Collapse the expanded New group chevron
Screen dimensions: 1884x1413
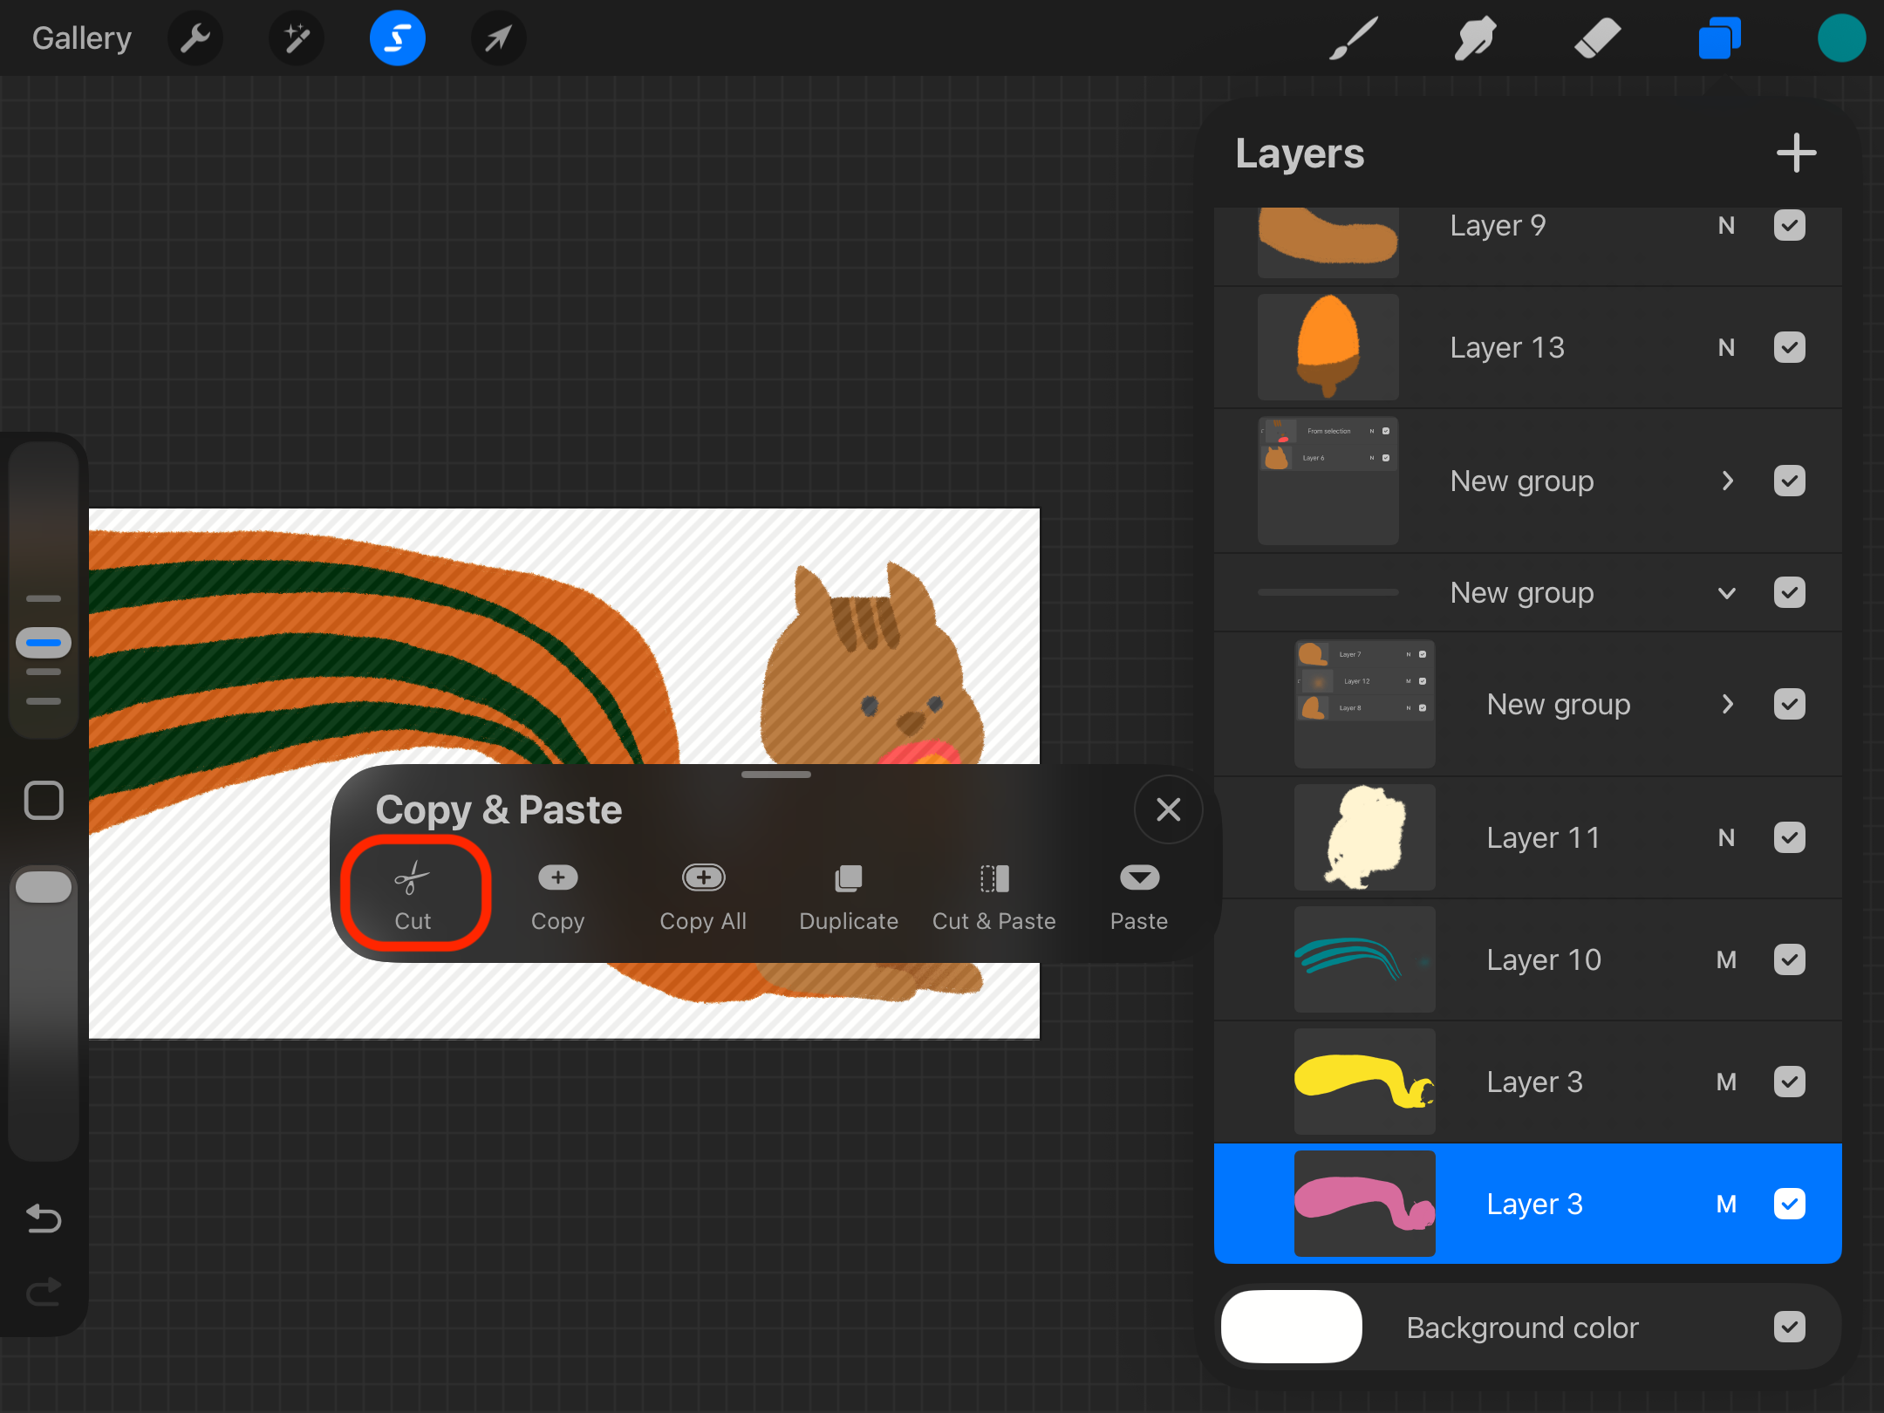click(1726, 593)
